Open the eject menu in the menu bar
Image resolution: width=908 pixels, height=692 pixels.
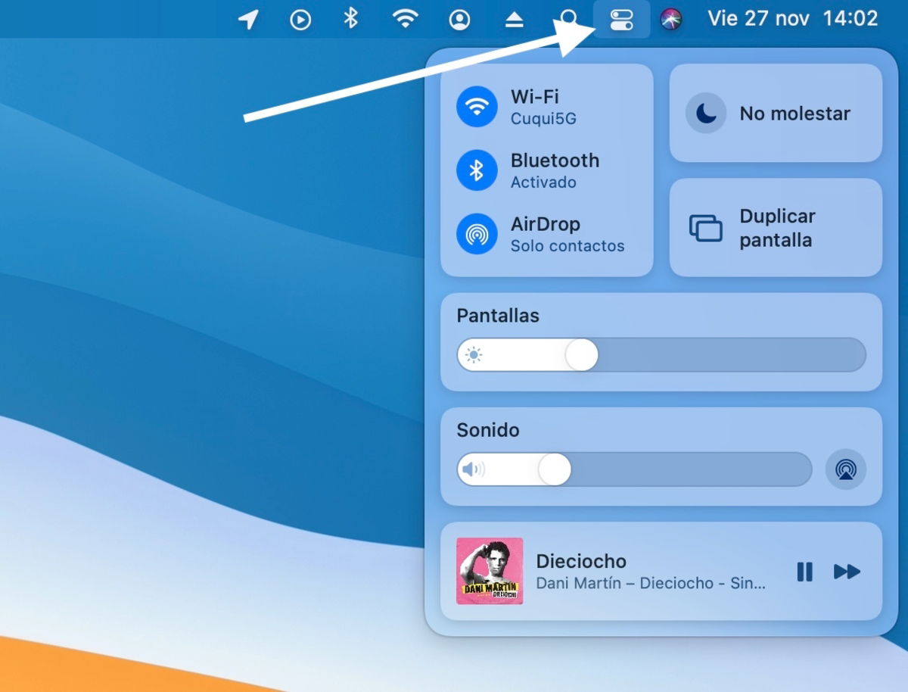click(515, 19)
